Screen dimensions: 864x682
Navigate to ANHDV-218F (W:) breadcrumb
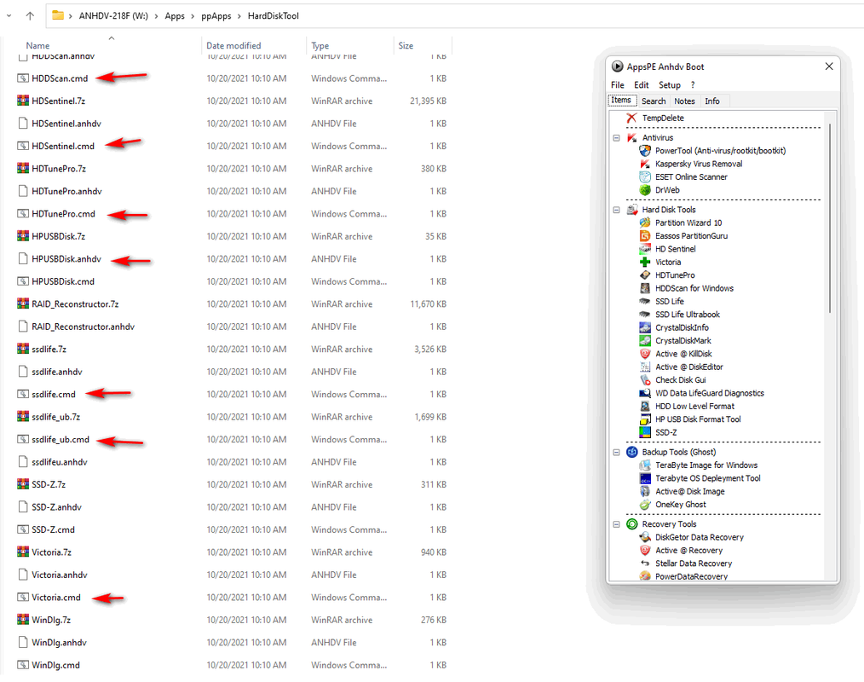click(113, 16)
